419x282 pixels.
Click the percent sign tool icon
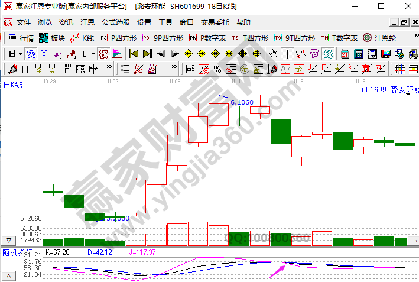tap(217, 69)
